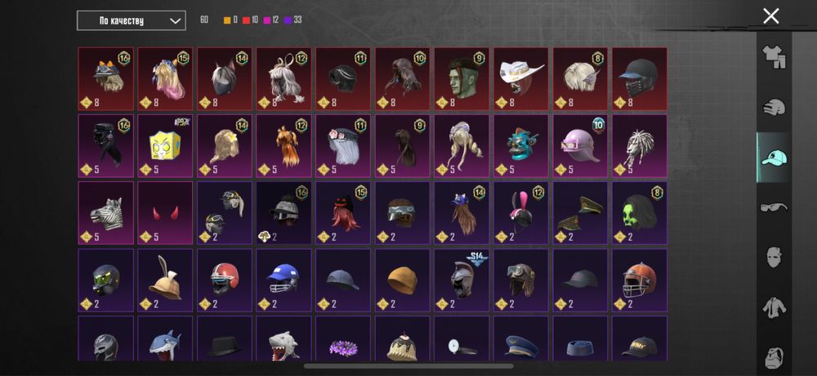This screenshot has width=817, height=376.
Task: Click the red rarity count indicator
Action: point(251,20)
